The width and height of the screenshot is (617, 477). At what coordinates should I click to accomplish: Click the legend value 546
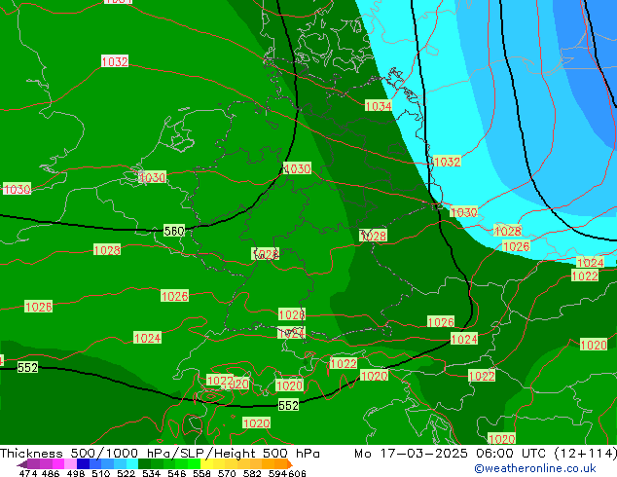tap(177, 473)
